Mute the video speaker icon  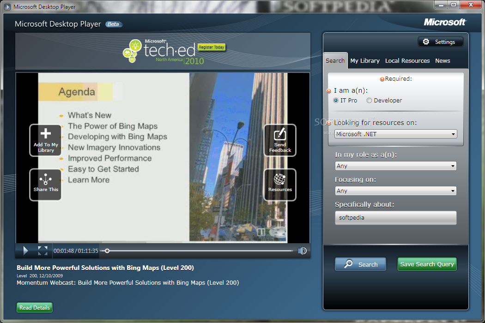pos(302,251)
